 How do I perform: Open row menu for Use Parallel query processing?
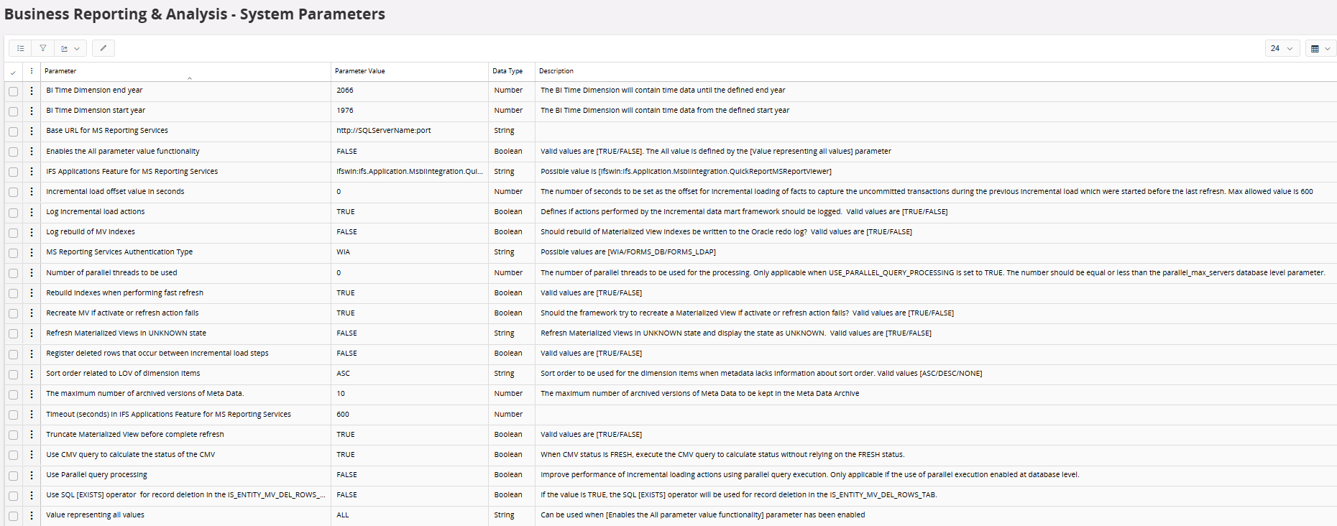(x=32, y=475)
